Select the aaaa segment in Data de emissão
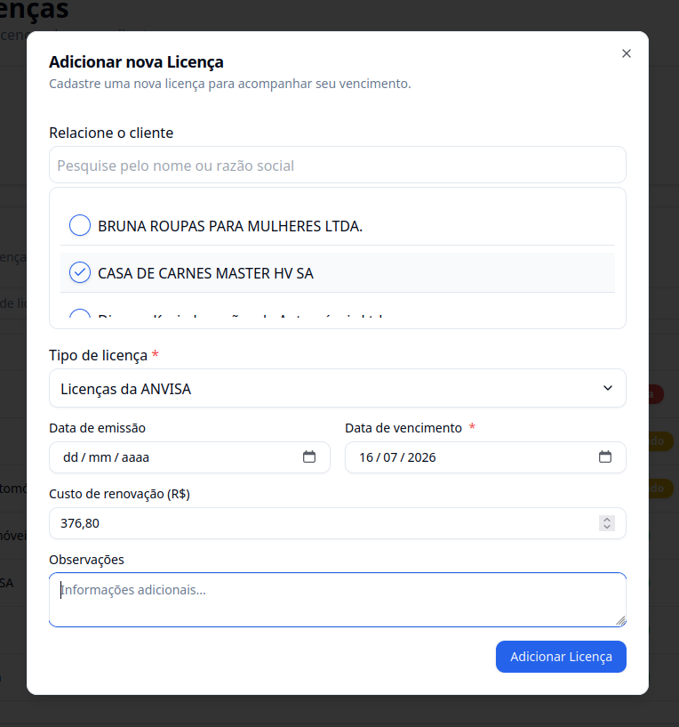 click(135, 457)
